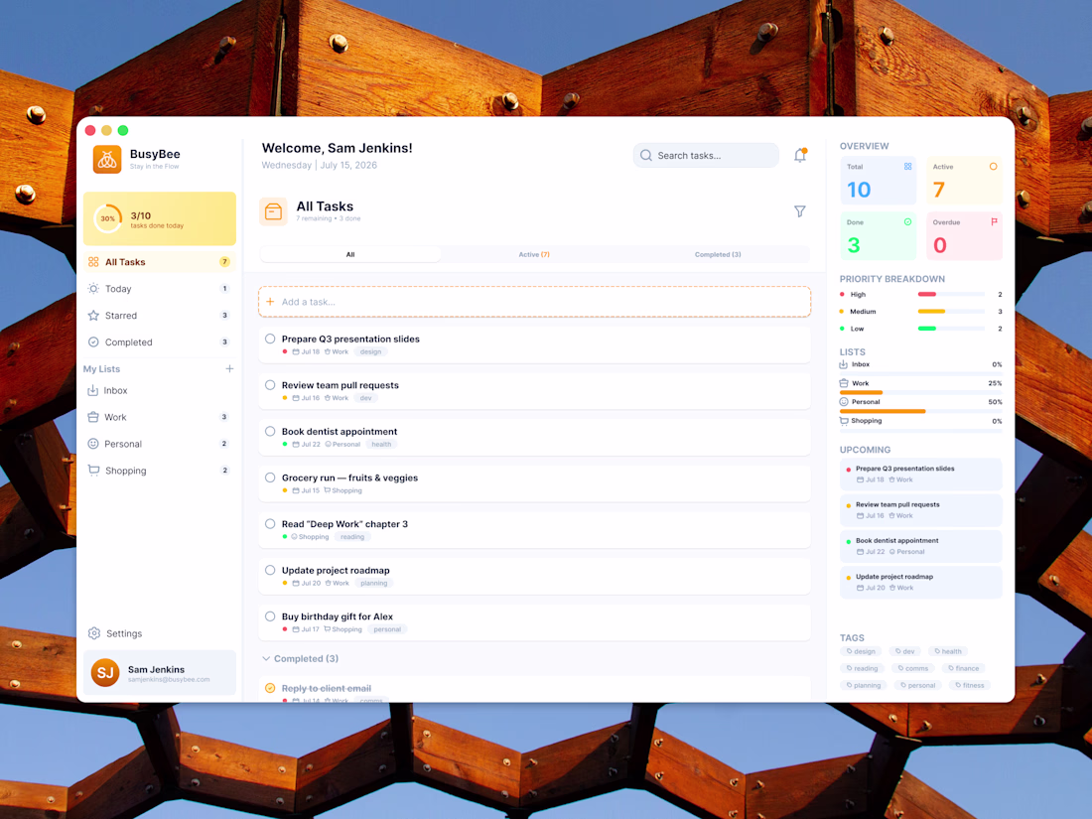
Task: Click the High priority bar
Action: 951,294
